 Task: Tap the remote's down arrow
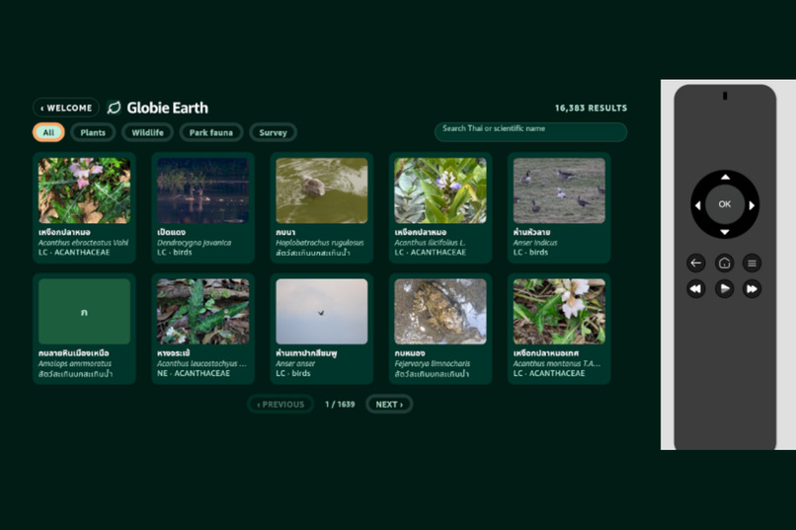(x=725, y=232)
